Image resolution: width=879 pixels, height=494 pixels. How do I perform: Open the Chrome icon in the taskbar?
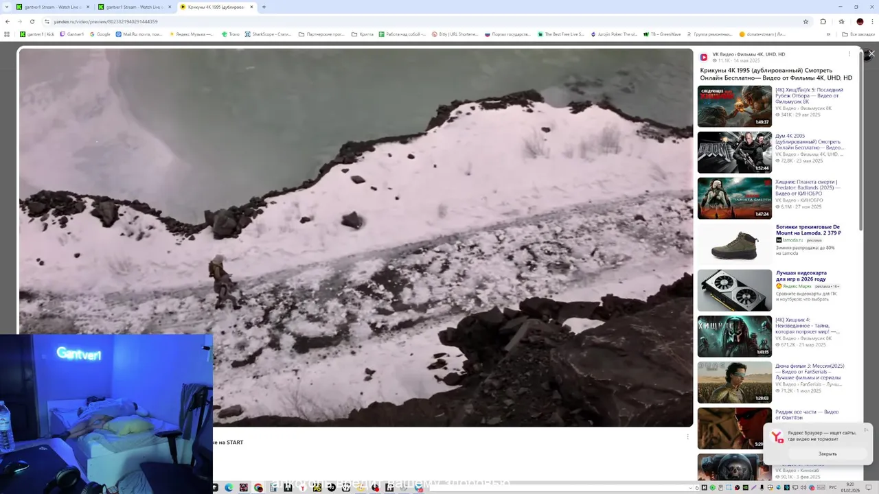click(258, 488)
